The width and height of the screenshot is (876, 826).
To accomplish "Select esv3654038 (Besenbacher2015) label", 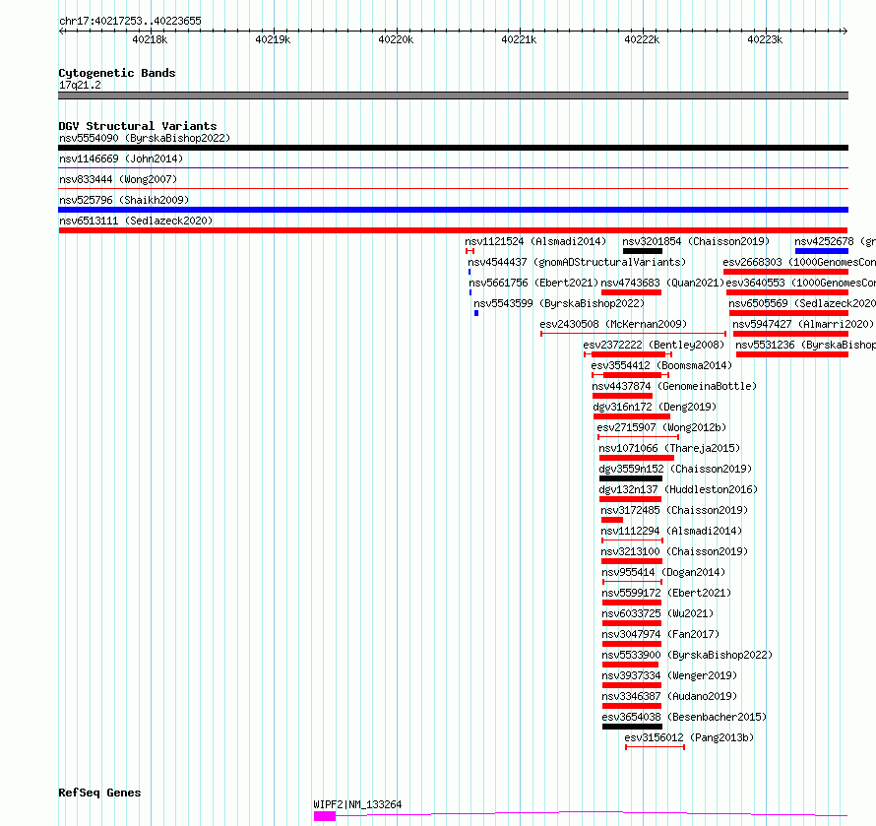I will tap(684, 717).
